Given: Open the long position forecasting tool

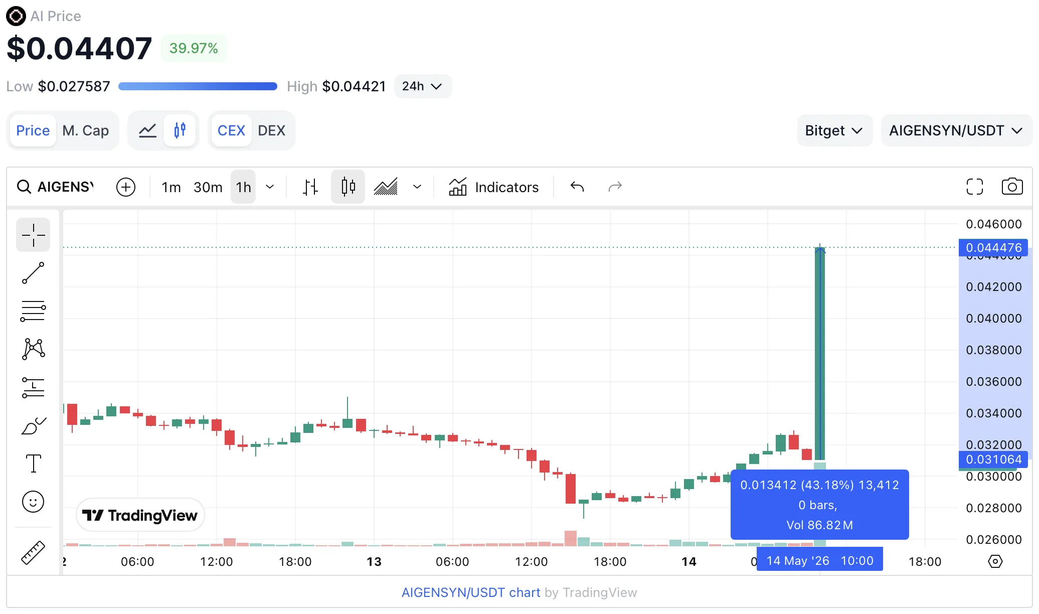Looking at the screenshot, I should click(33, 387).
